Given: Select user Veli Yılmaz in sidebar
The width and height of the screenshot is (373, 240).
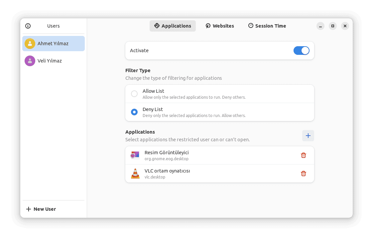Looking at the screenshot, I should coord(54,61).
